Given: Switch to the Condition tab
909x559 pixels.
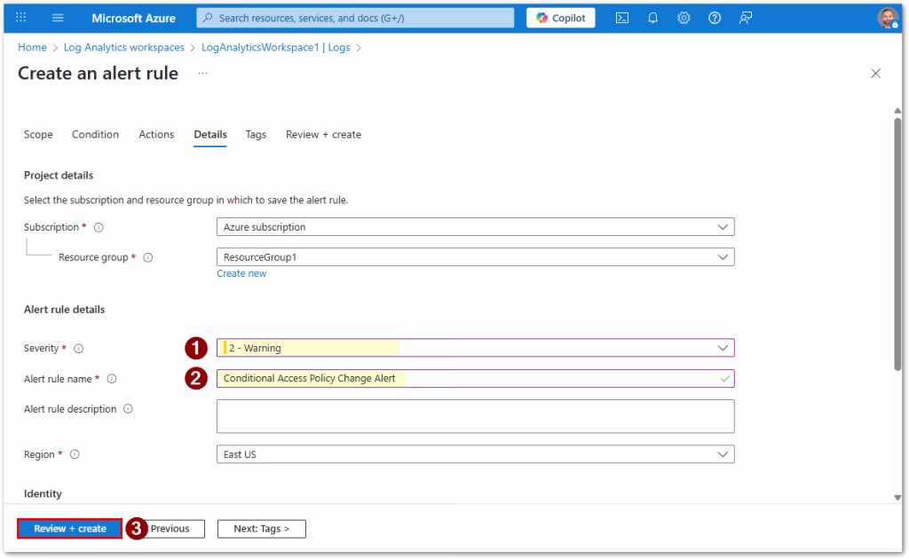Looking at the screenshot, I should pos(95,135).
